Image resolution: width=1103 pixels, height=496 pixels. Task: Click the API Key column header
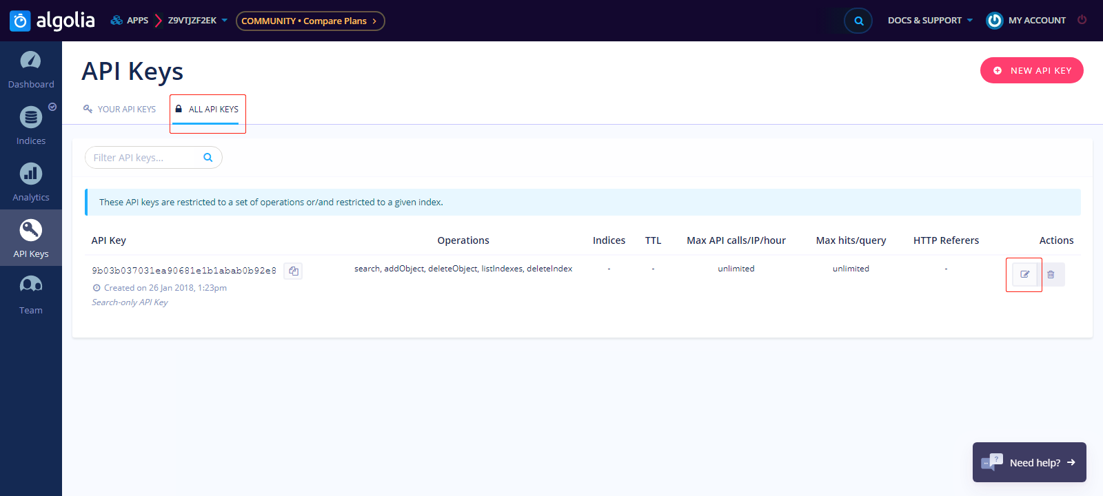tap(109, 240)
